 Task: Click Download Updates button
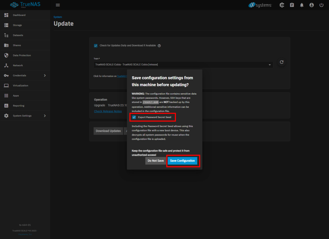point(108,131)
